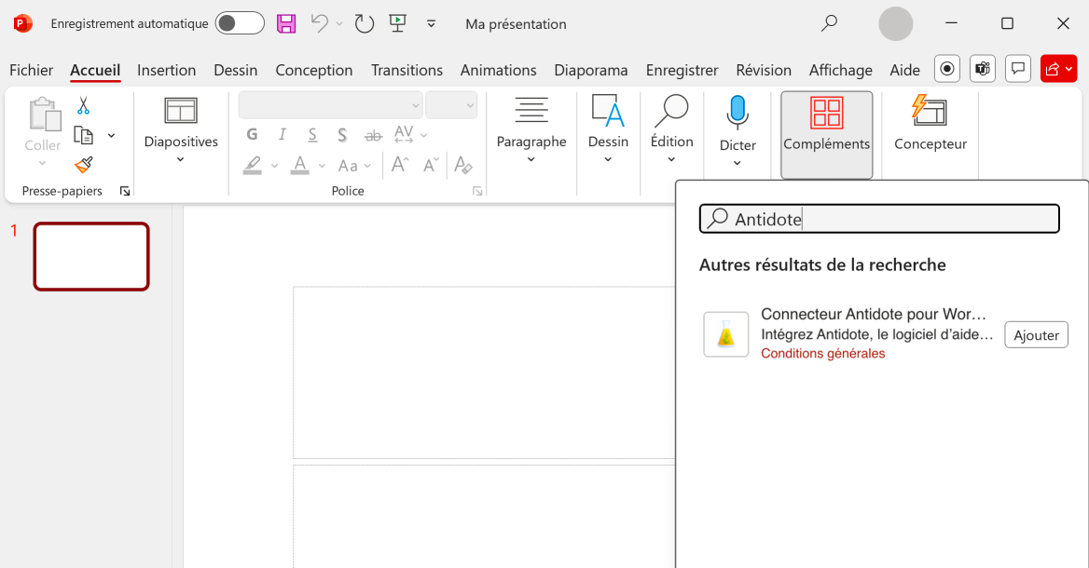Click the Compléments add-ins button
1089x568 pixels.
click(x=826, y=125)
